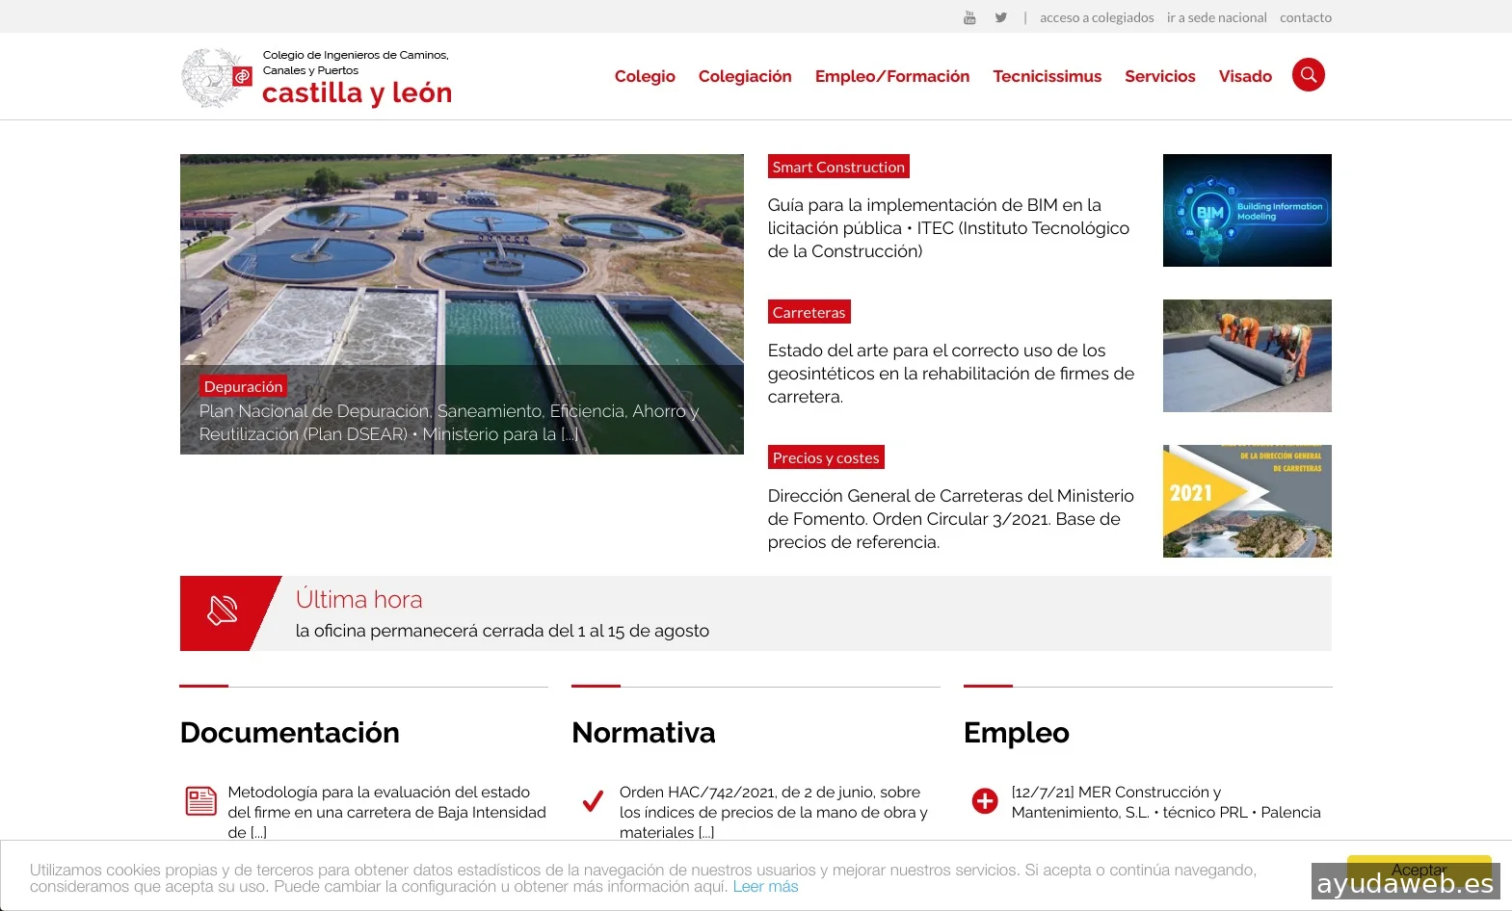Open the Colegiación menu
This screenshot has height=911, width=1512.
pyautogui.click(x=745, y=76)
